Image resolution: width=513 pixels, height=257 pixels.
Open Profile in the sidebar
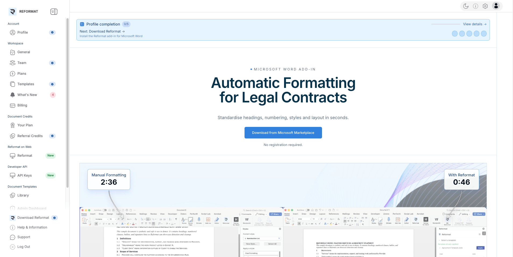[x=23, y=33]
